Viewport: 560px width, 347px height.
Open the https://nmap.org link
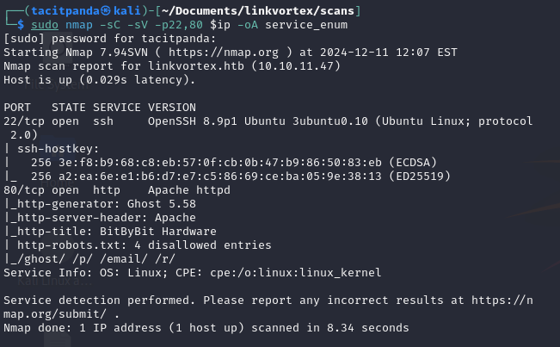coord(223,53)
